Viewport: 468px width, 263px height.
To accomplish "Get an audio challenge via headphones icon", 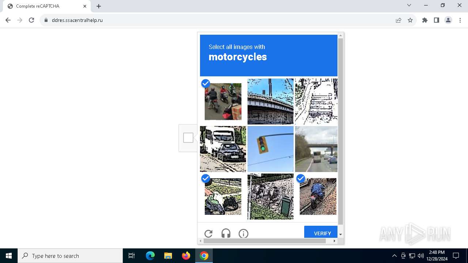I will 226,233.
